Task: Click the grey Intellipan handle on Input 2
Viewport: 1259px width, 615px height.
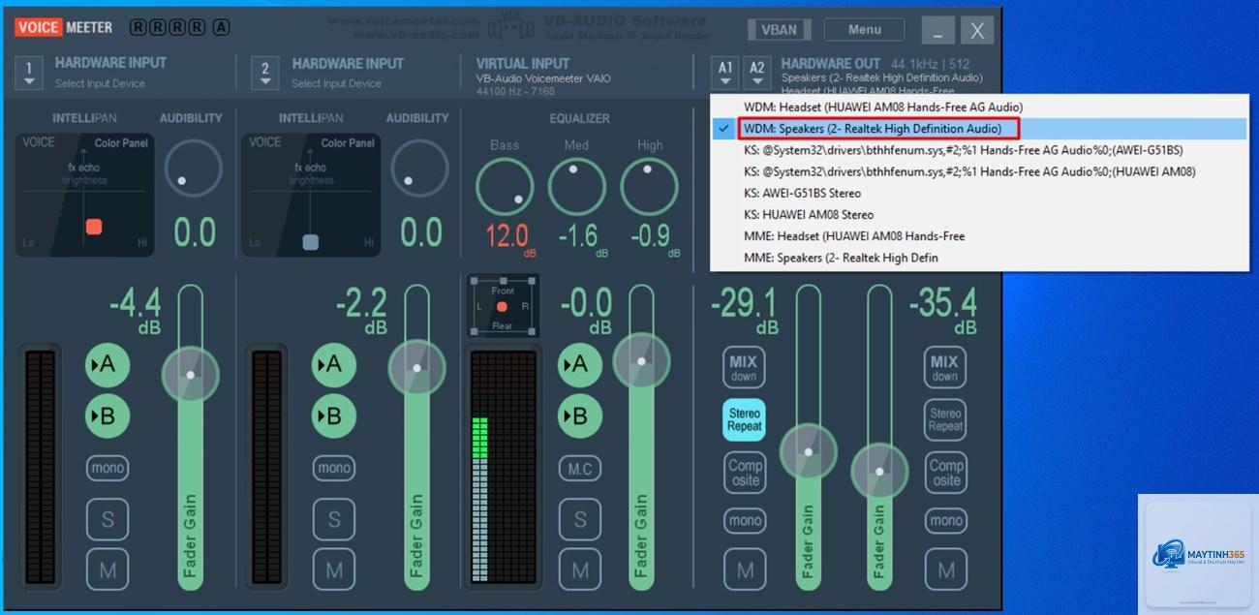Action: coord(310,242)
